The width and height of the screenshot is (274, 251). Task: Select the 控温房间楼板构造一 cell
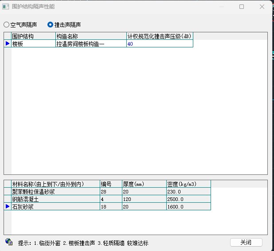(90, 44)
